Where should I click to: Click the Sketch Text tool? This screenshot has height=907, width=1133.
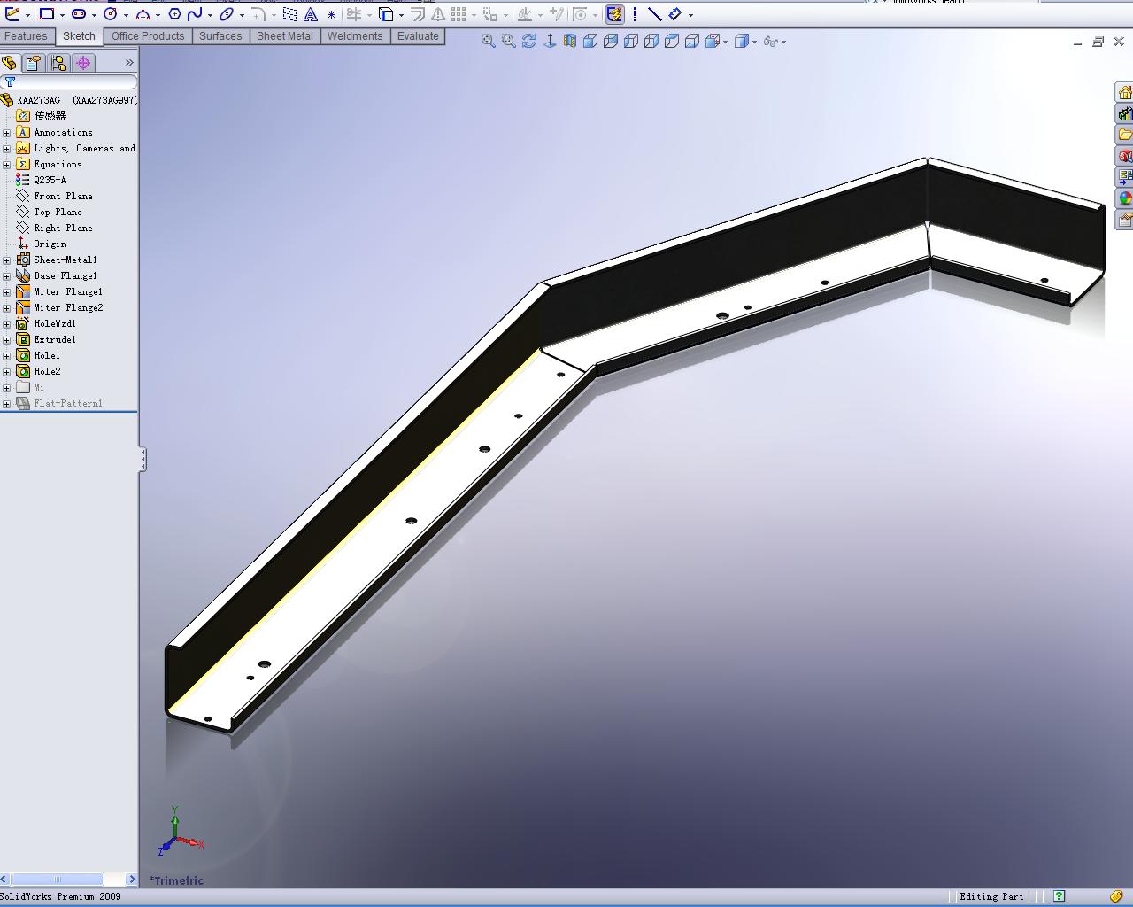[x=311, y=14]
